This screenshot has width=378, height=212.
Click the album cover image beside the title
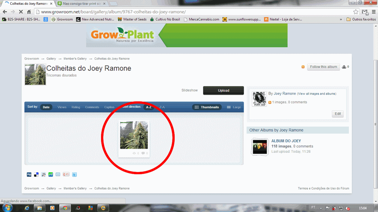click(35, 74)
